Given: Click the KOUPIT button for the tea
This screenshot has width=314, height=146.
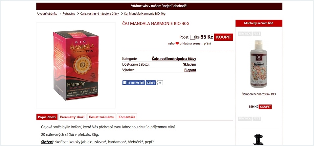Looking at the screenshot, I should click(223, 37).
